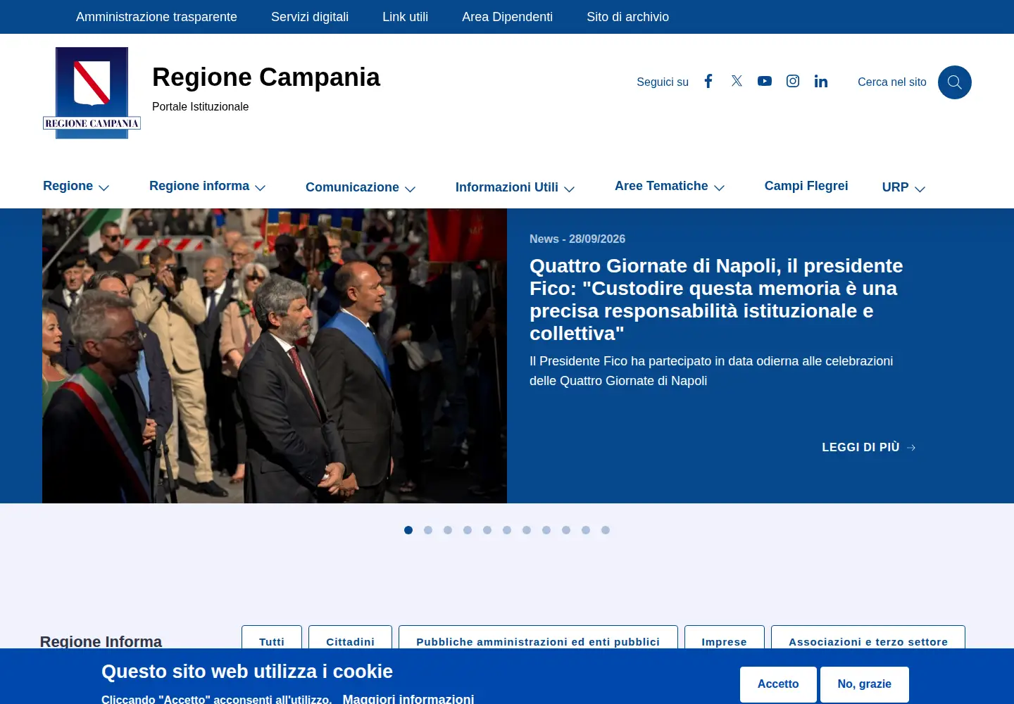Select the first carousel dot
The width and height of the screenshot is (1014, 704).
coord(408,530)
